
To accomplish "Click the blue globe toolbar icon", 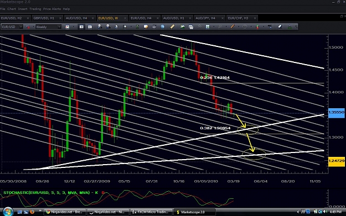I will tap(163, 27).
